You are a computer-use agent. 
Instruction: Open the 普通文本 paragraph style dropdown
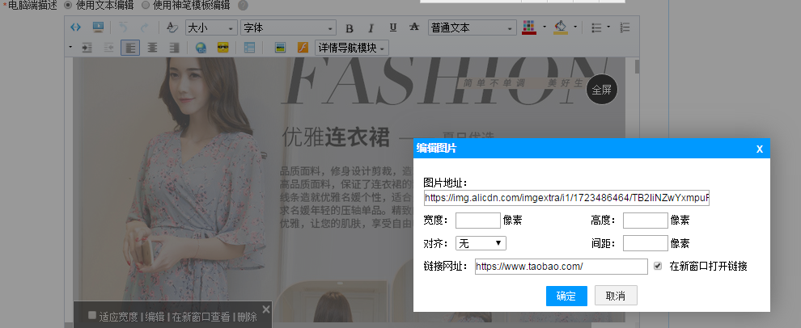pyautogui.click(x=472, y=28)
